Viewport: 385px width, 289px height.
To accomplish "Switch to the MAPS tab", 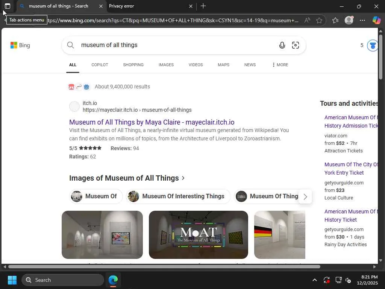I will (x=223, y=65).
